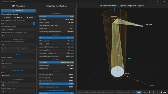Viewport: 168px width, 94px height.
Task: Open a saved OTA file
Action: 30,18
